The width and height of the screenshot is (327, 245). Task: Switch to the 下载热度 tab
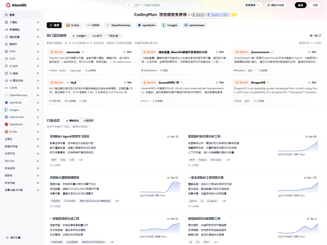[113, 36]
